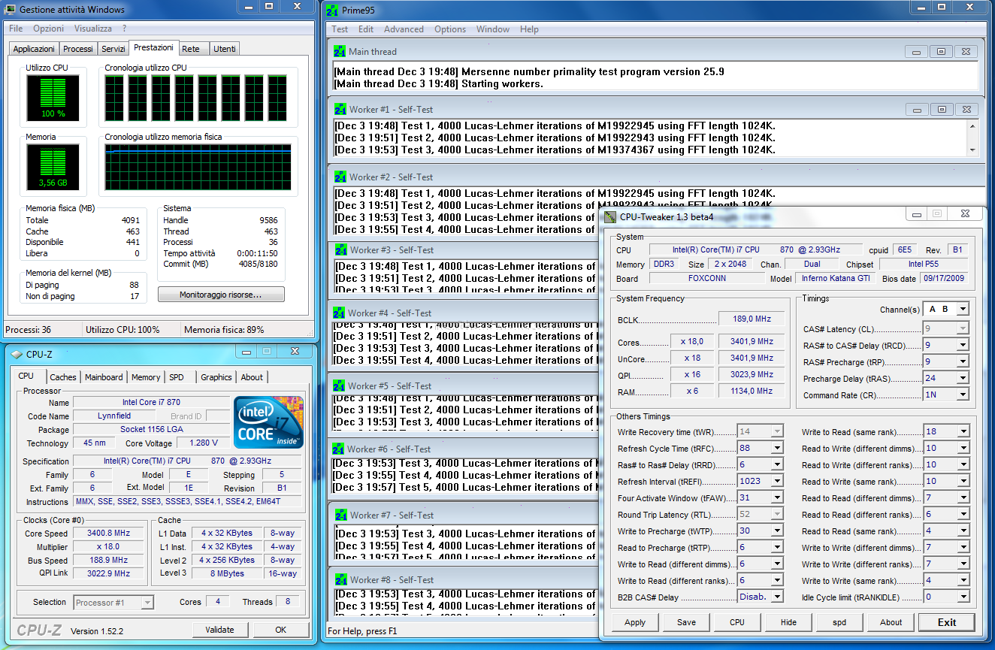
Task: Click the Worker #1 window scrollbar down arrow
Action: [x=973, y=150]
